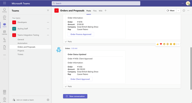Click the message list vertical scrollbar
Image resolution: width=192 pixels, height=103 pixels.
click(191, 68)
